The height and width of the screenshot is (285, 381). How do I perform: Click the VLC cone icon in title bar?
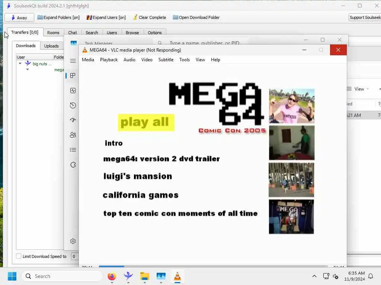pyautogui.click(x=84, y=50)
